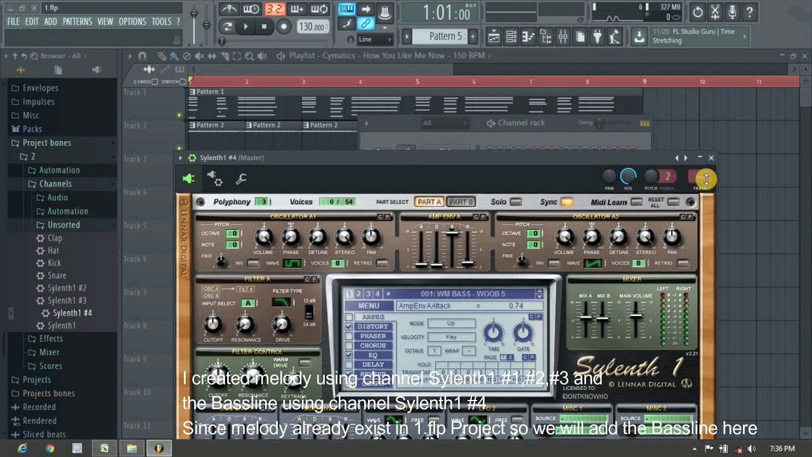This screenshot has height=457, width=812.
Task: Toggle the metronome icon
Action: 228,9
